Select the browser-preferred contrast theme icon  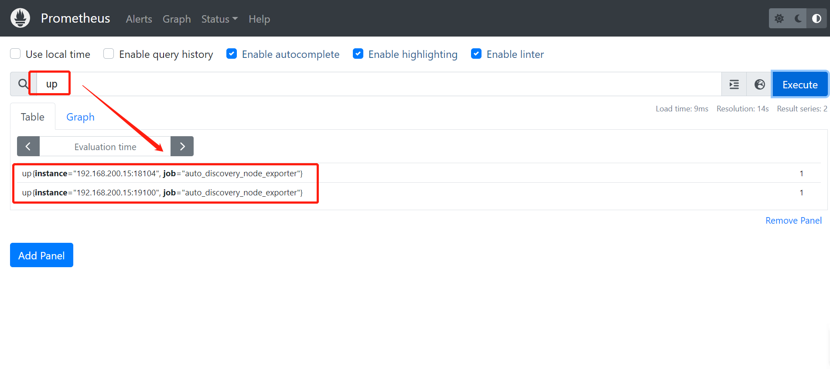tap(816, 19)
